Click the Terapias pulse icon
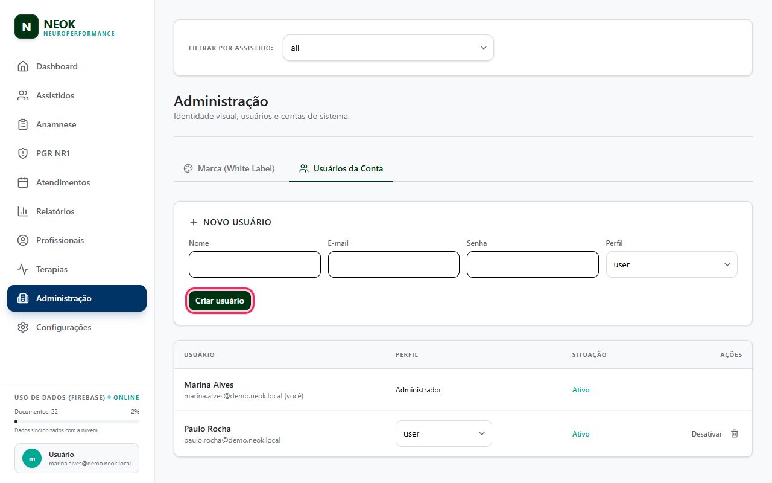The width and height of the screenshot is (772, 483). pos(23,269)
